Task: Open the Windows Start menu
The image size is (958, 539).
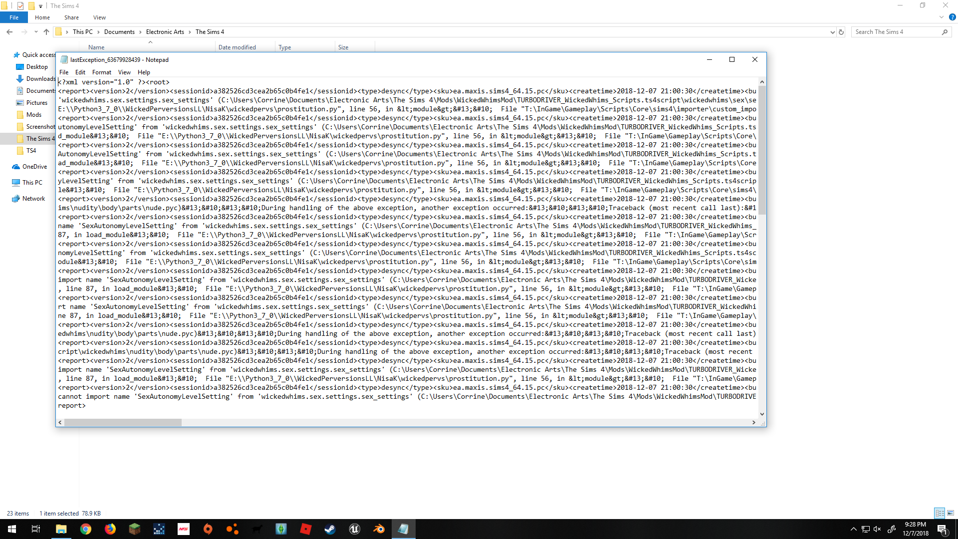Action: (x=12, y=529)
